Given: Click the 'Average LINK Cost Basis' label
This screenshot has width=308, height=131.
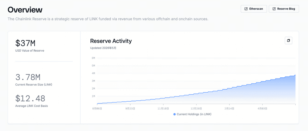Looking at the screenshot, I should [x=31, y=106].
